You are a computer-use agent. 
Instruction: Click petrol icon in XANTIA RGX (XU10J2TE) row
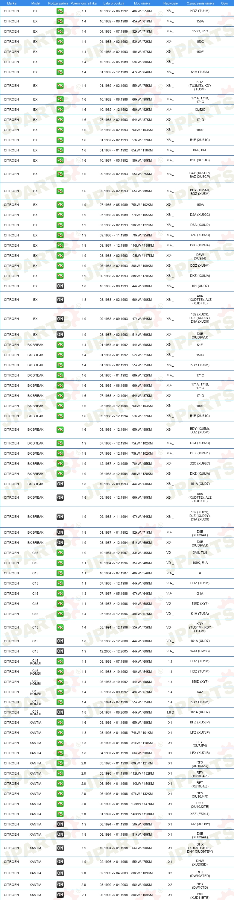pyautogui.click(x=60, y=804)
